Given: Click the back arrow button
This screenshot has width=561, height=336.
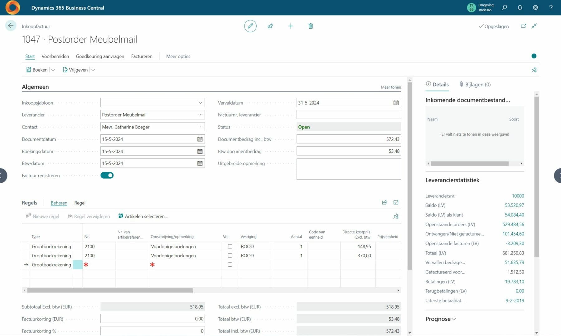Looking at the screenshot, I should pyautogui.click(x=11, y=26).
